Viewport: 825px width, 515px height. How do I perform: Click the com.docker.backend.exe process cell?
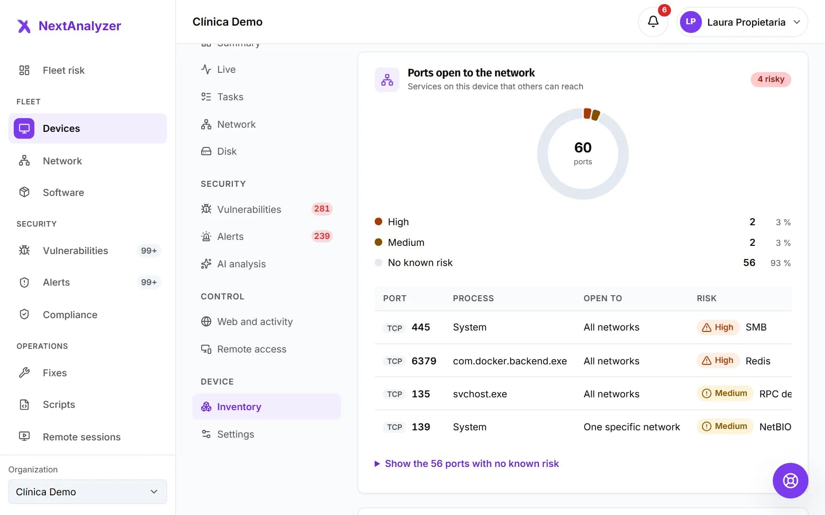[510, 361]
